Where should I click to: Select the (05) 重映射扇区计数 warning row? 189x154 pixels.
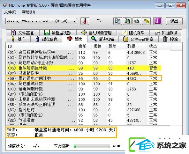pos(84,68)
